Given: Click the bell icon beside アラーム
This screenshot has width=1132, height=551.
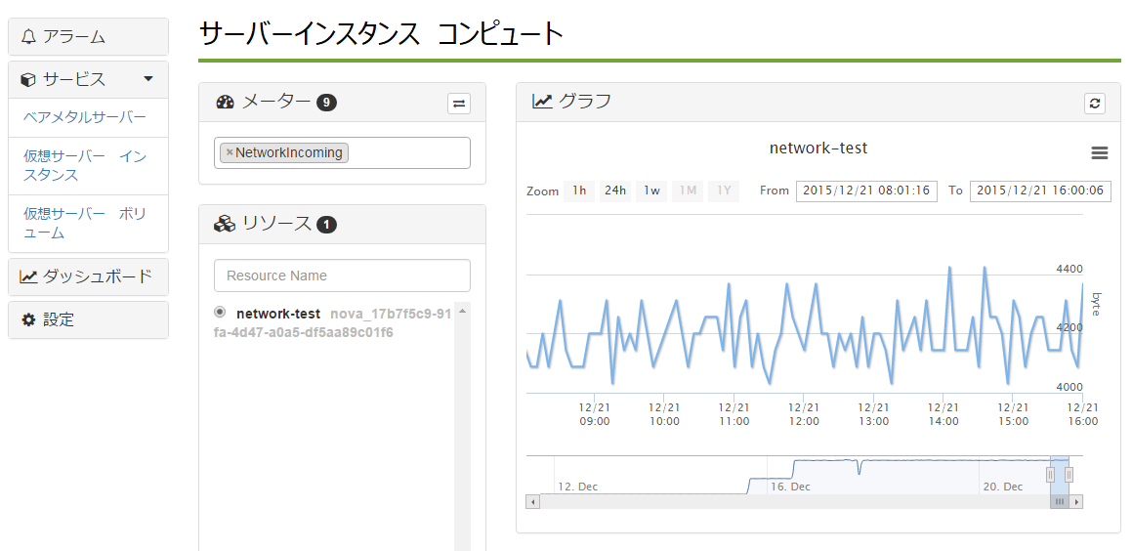Looking at the screenshot, I should click(x=28, y=36).
